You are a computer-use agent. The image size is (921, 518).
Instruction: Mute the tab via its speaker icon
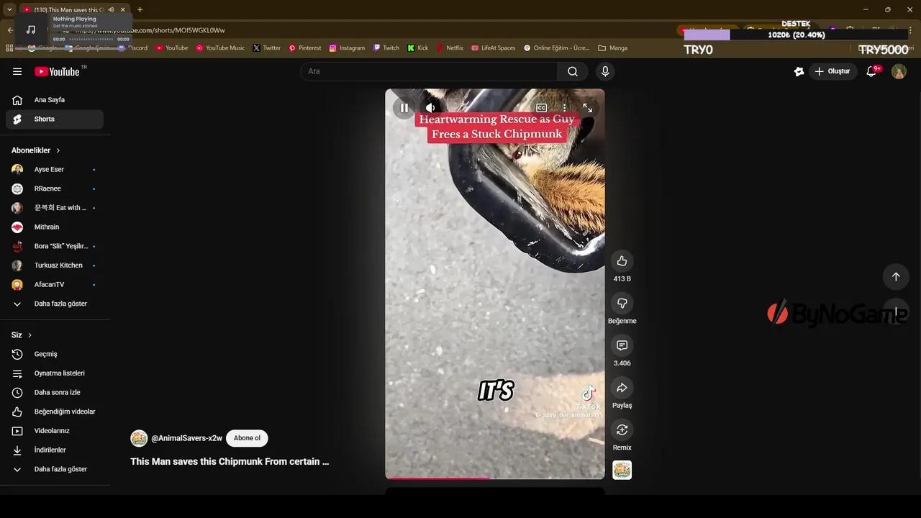[112, 9]
